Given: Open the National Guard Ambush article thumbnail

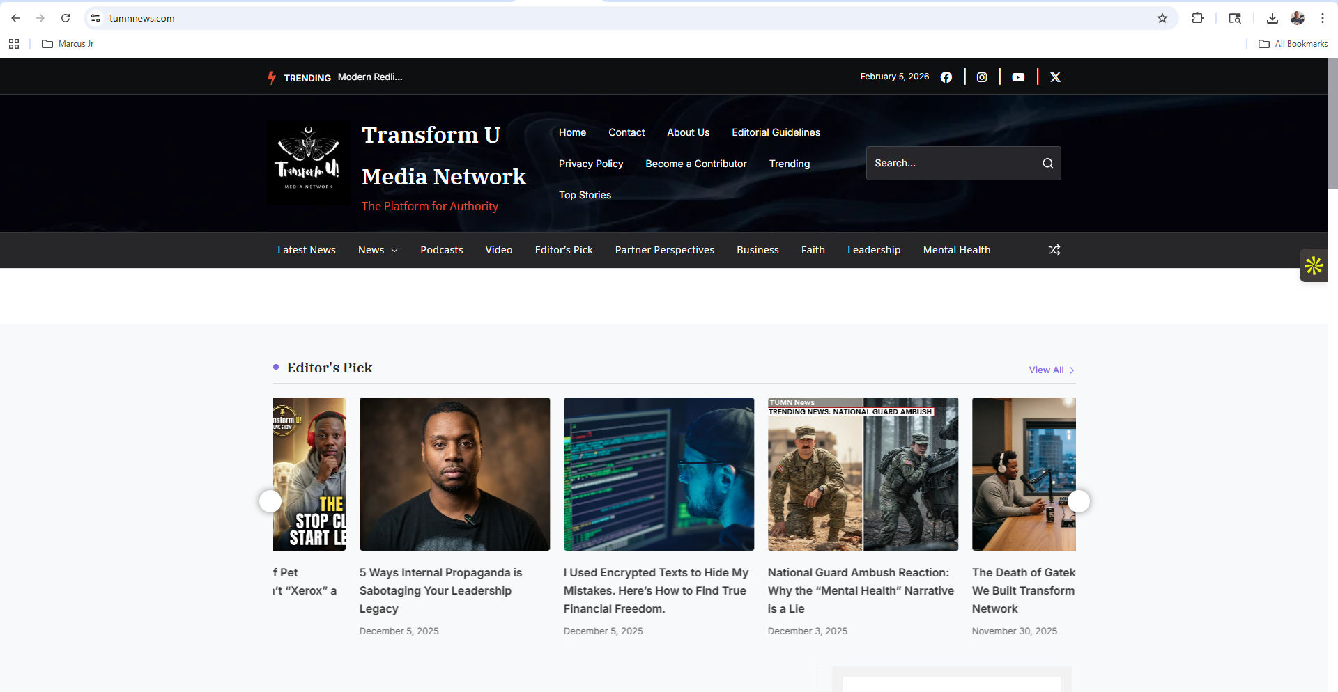Looking at the screenshot, I should click(x=863, y=474).
